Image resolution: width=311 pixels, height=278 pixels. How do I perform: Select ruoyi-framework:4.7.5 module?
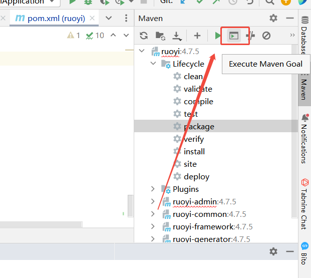click(x=213, y=226)
